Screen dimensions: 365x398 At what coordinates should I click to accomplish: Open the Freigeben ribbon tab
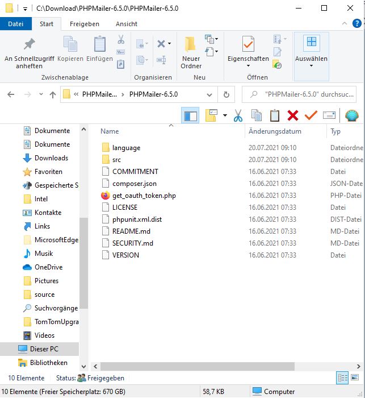click(x=84, y=24)
